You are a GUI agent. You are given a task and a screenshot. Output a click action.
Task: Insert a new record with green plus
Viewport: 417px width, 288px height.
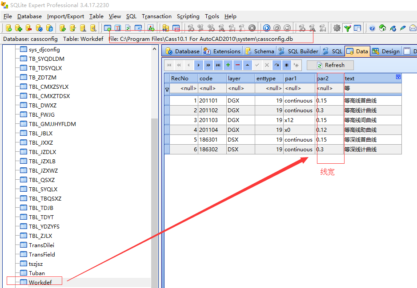(228, 65)
